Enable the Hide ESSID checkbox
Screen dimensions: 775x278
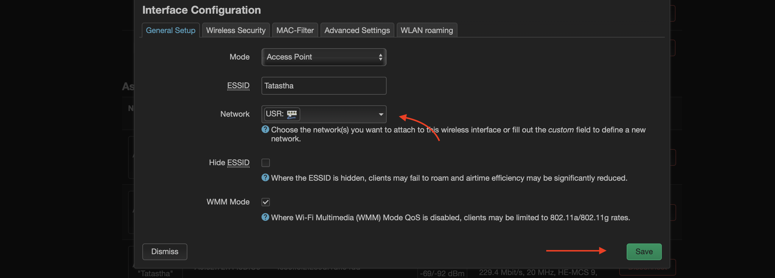266,163
